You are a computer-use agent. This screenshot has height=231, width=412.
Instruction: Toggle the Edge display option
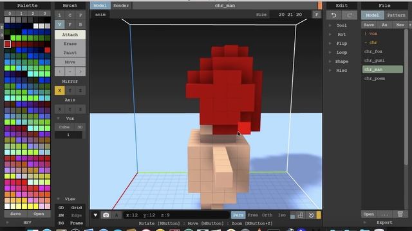77,216
